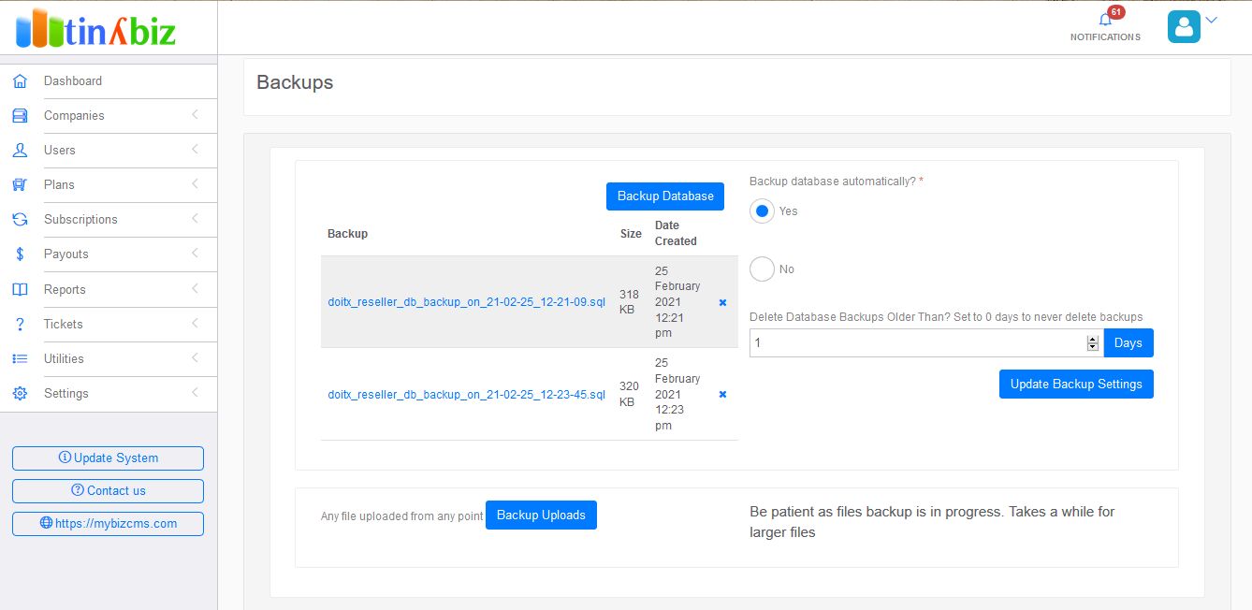Click the NOTIFICATIONS label
This screenshot has width=1252, height=610.
[x=1105, y=37]
